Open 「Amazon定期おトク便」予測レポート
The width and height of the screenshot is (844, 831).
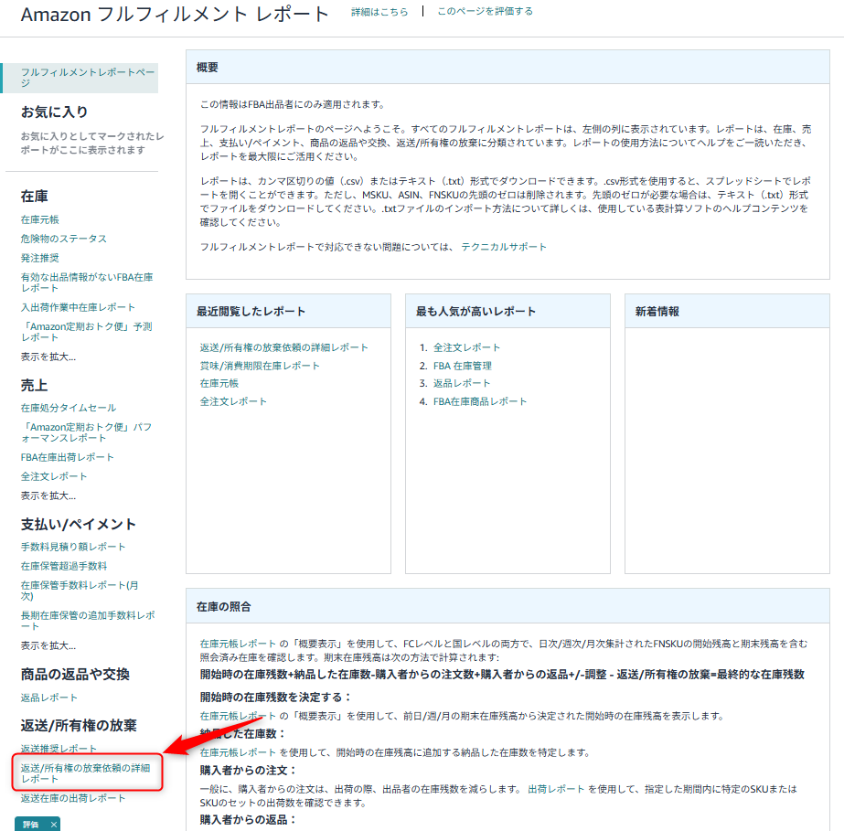tap(87, 332)
